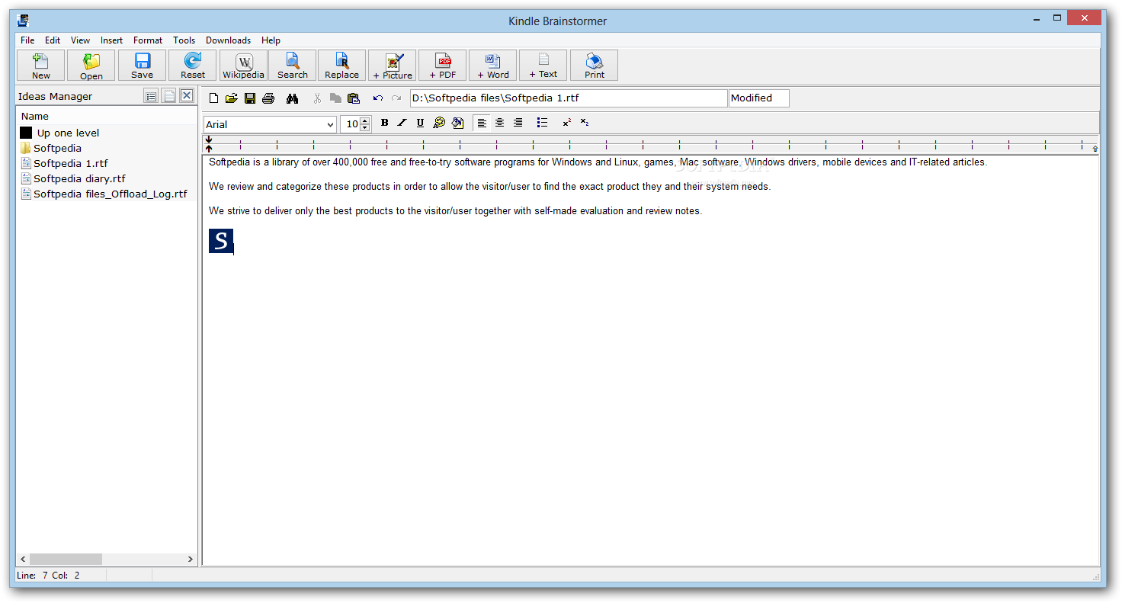Open the Help menu

click(x=271, y=40)
